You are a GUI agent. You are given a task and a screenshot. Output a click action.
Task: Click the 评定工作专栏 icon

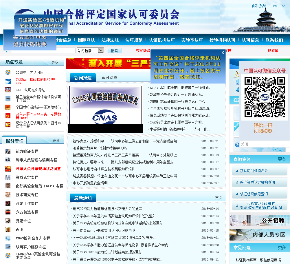(8, 203)
